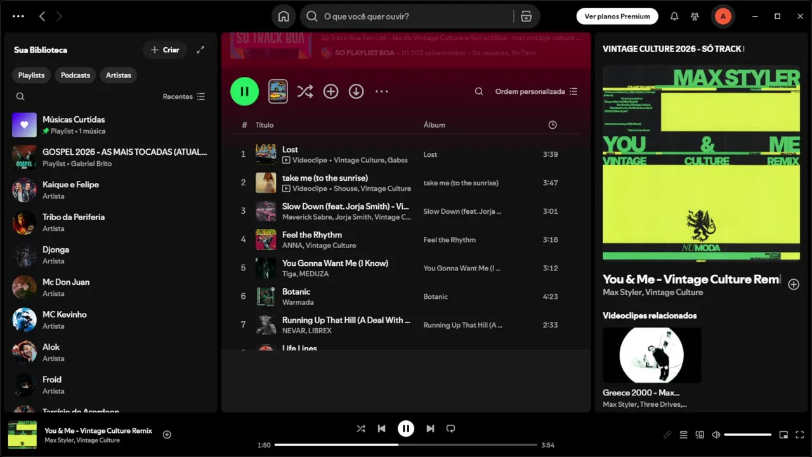Add You & Me to liked songs in right panel
Image resolution: width=812 pixels, height=457 pixels.
[x=793, y=284]
